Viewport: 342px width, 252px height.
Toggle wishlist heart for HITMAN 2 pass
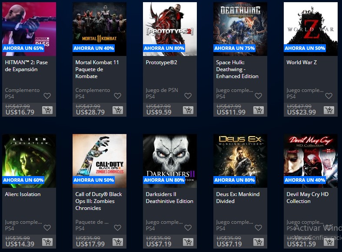(x=47, y=96)
